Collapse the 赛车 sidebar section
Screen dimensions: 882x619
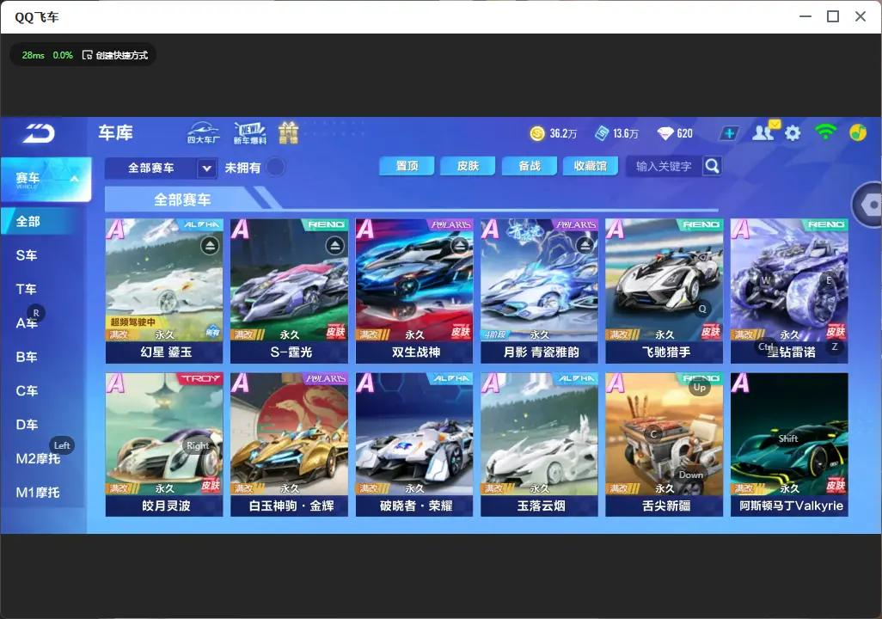tap(74, 178)
